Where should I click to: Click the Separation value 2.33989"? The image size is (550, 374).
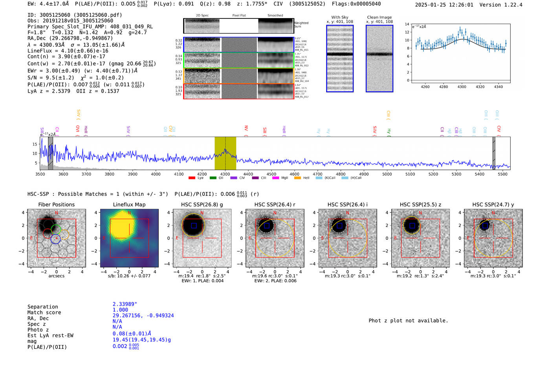point(125,304)
